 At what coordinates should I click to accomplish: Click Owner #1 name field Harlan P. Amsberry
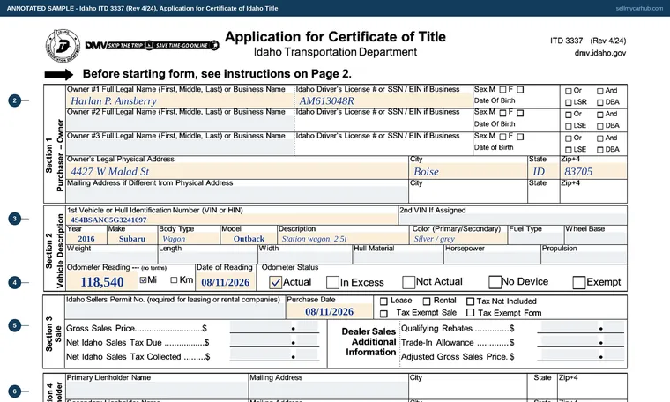point(180,100)
